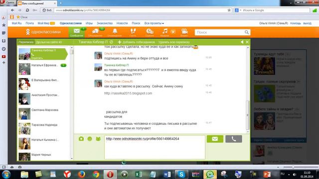Open the cat stickers icon

tap(98, 139)
